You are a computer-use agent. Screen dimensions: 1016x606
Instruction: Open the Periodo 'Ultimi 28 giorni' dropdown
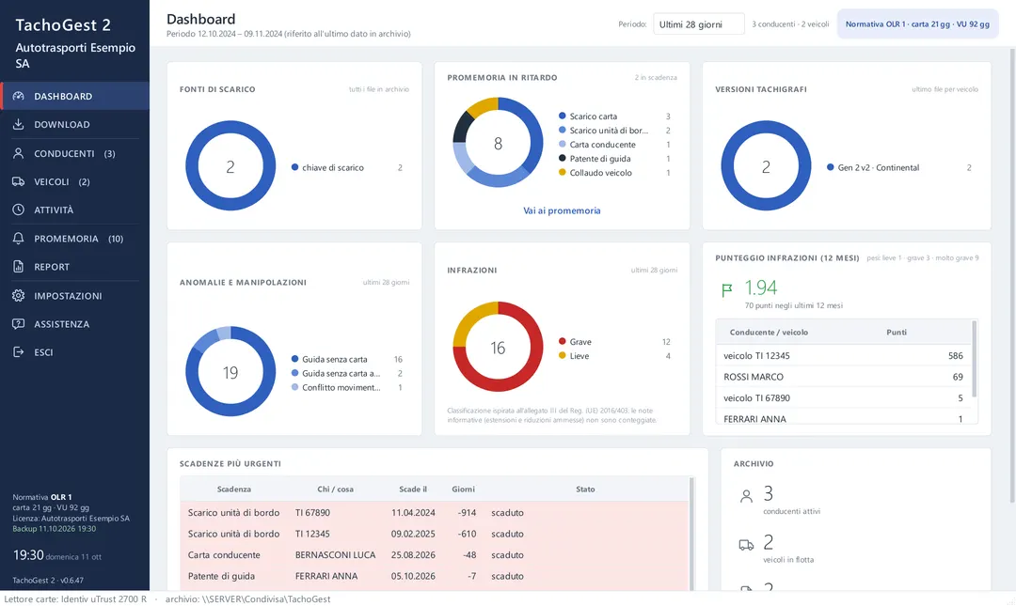(698, 23)
